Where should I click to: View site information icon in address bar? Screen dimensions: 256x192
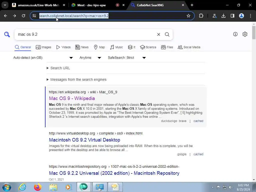click(x=34, y=16)
